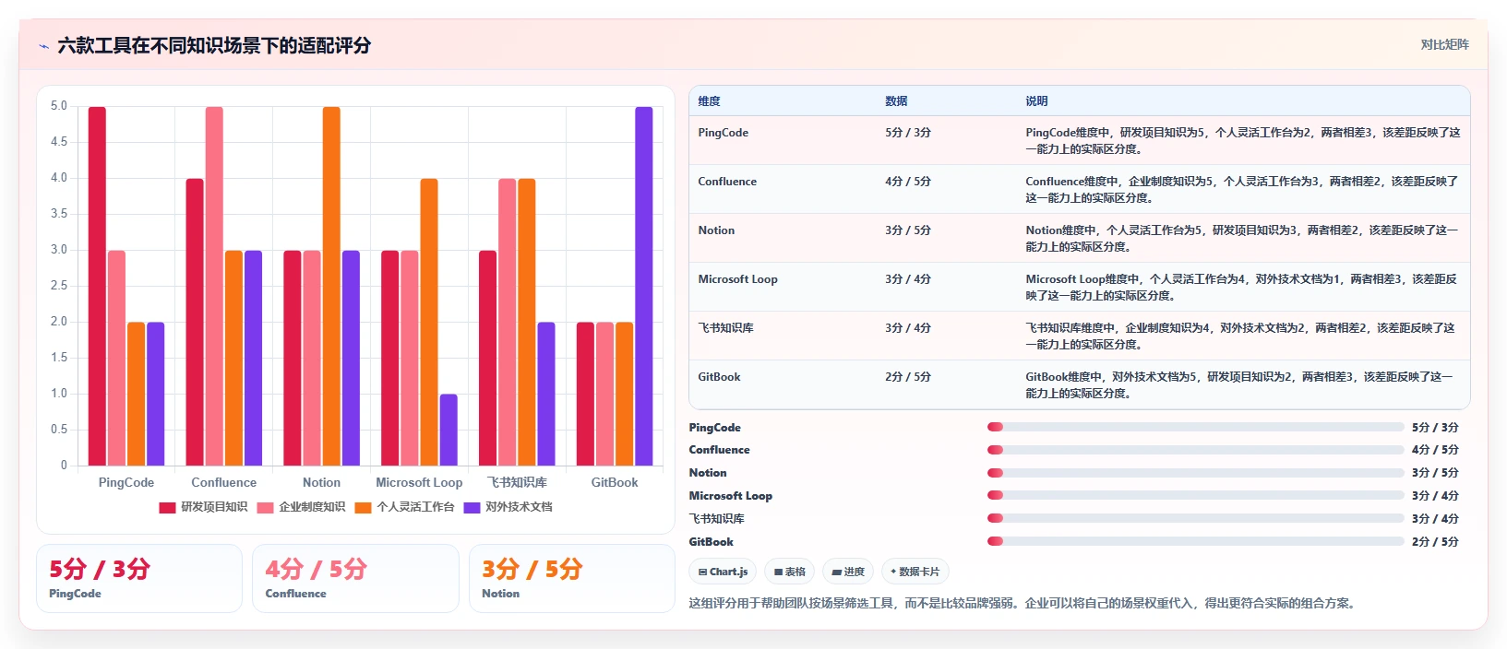Image resolution: width=1507 pixels, height=649 pixels.
Task: Click the 5.0 y-axis tick label
Action: coord(59,106)
